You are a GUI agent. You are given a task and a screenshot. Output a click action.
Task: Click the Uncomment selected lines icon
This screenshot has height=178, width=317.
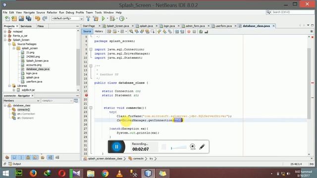[x=206, y=32]
